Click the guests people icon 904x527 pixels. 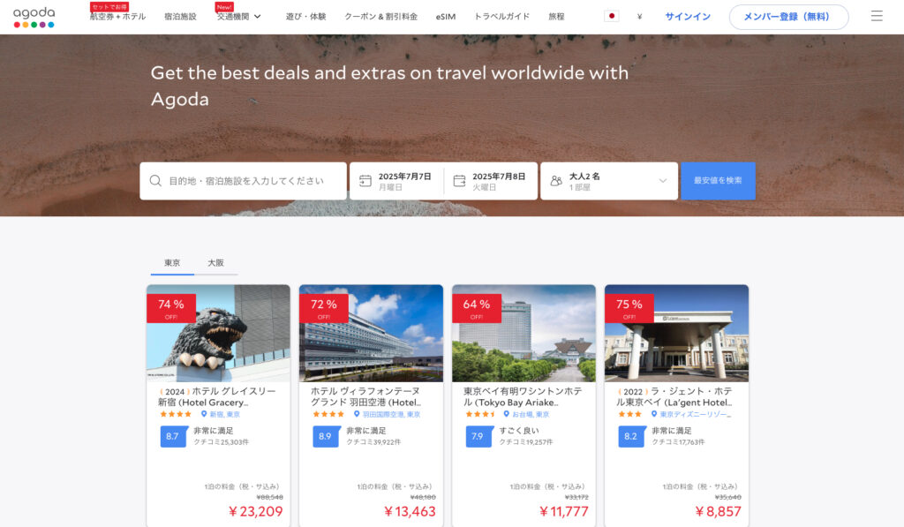coord(556,181)
